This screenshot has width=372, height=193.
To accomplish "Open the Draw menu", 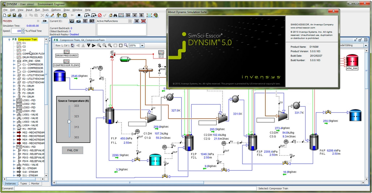I will [x=66, y=10].
